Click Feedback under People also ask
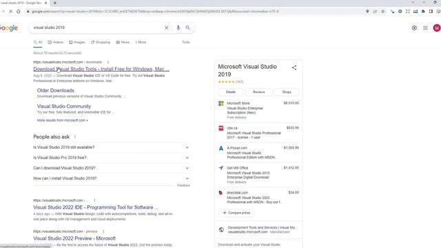Image resolution: width=441 pixels, height=248 pixels. point(183,185)
